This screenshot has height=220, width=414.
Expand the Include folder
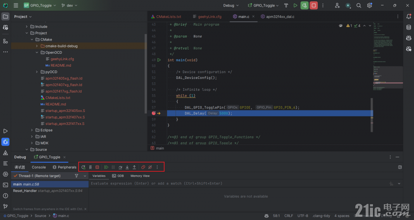[x=27, y=26]
